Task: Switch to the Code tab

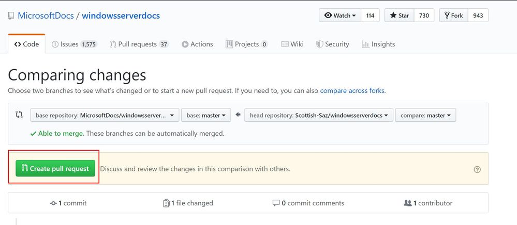Action: tap(26, 44)
